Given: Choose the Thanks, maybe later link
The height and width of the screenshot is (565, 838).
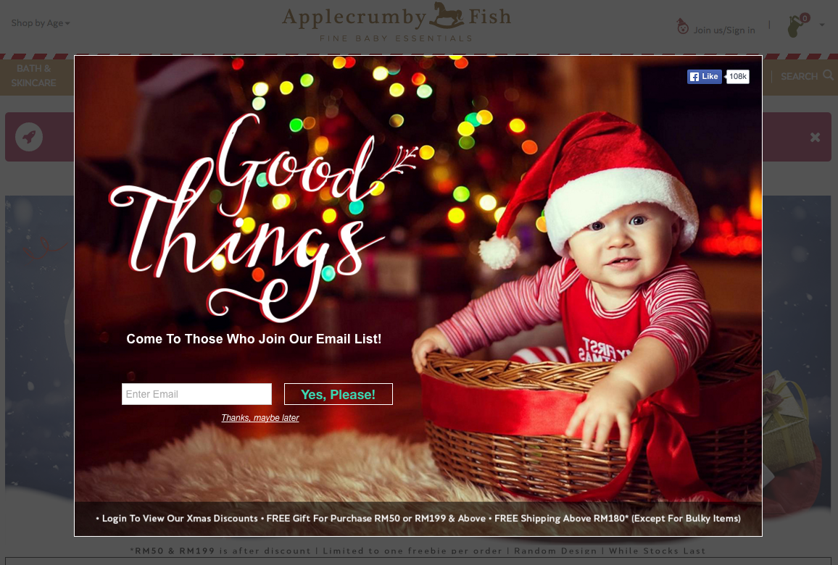Looking at the screenshot, I should 260,418.
